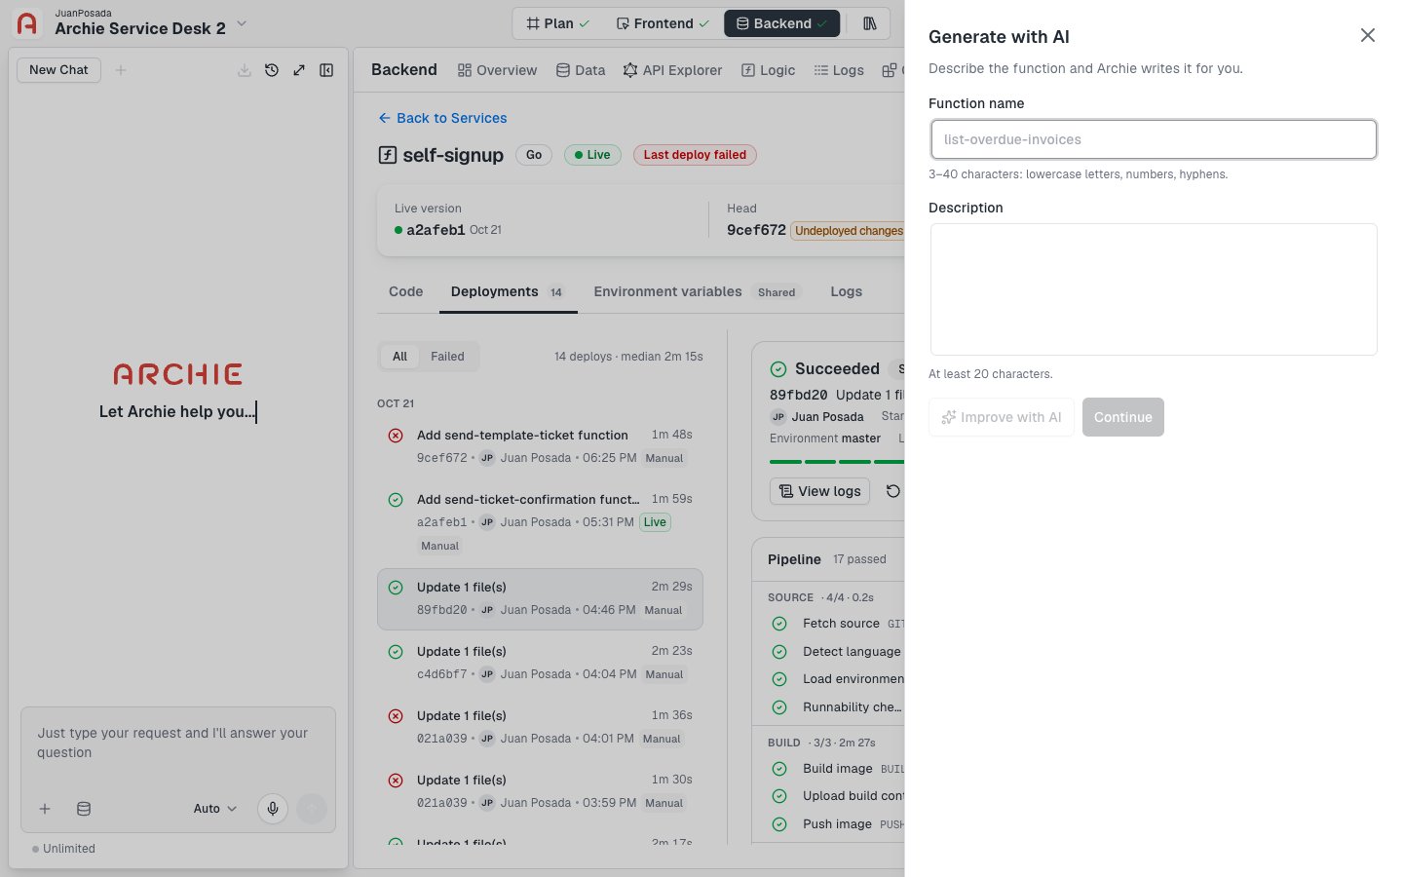Screen dimensions: 1403x877
Task: Select the All deploys filter
Action: pyautogui.click(x=399, y=357)
